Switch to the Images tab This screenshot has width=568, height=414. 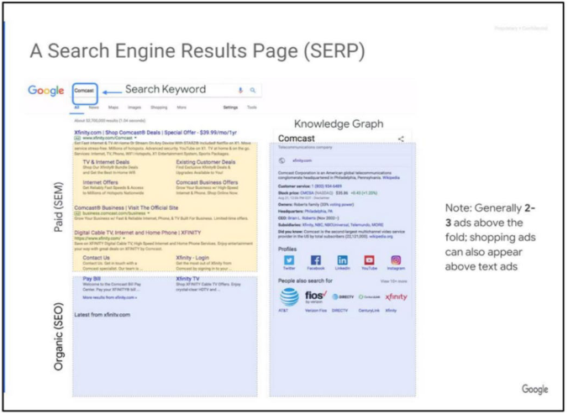coord(134,107)
